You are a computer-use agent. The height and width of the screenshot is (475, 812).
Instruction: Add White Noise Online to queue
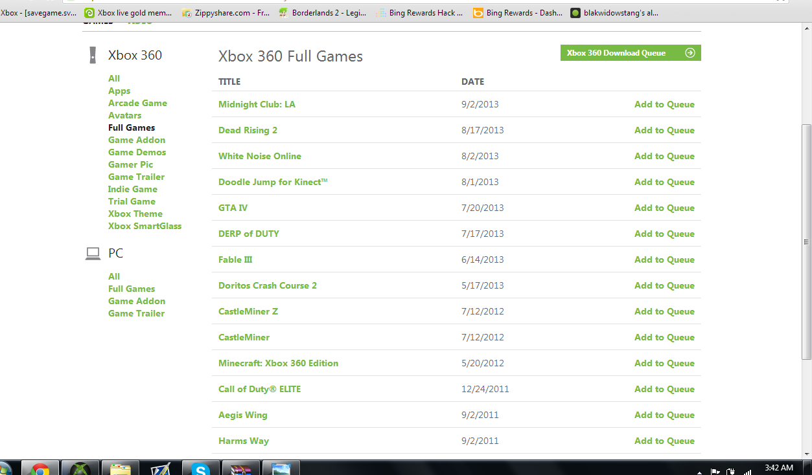click(664, 156)
